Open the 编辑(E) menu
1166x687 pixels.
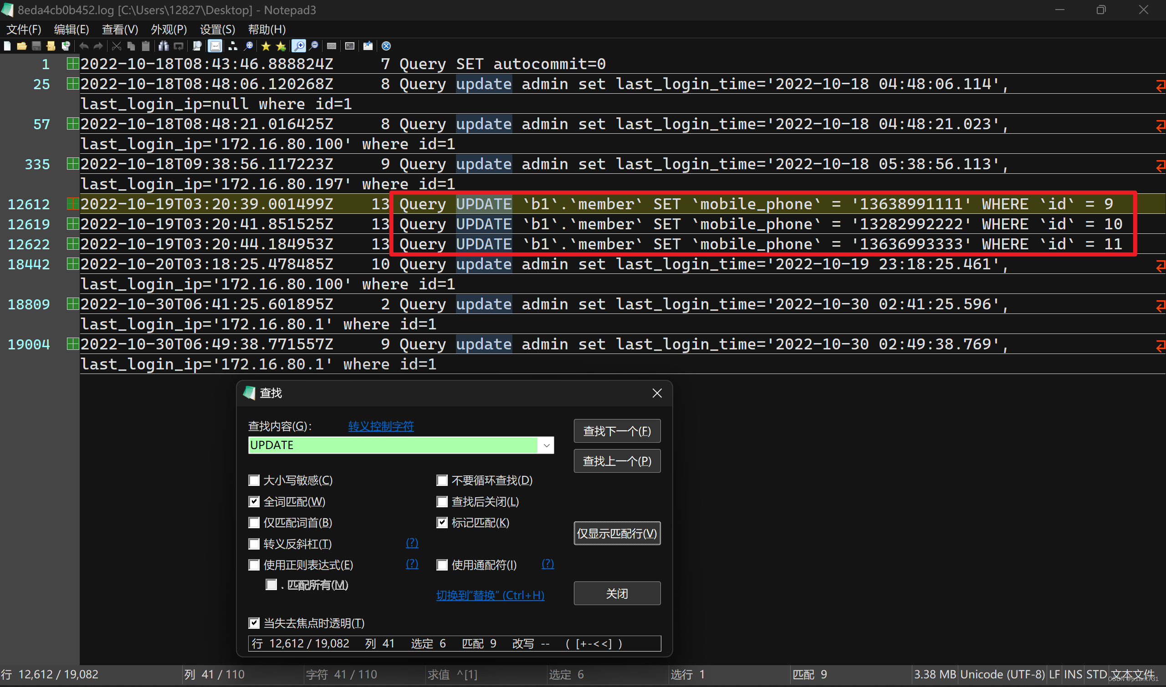tap(71, 30)
